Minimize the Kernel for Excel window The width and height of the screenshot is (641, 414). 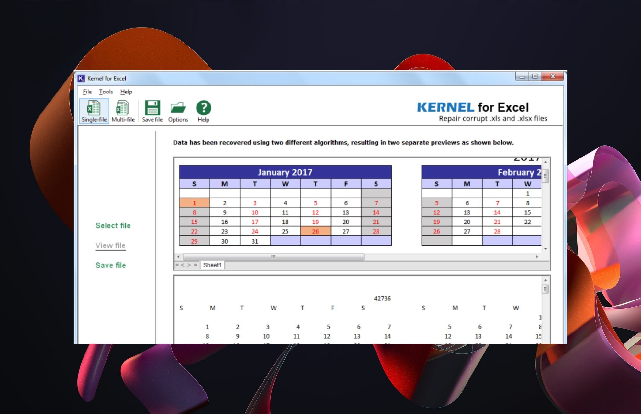pos(522,77)
